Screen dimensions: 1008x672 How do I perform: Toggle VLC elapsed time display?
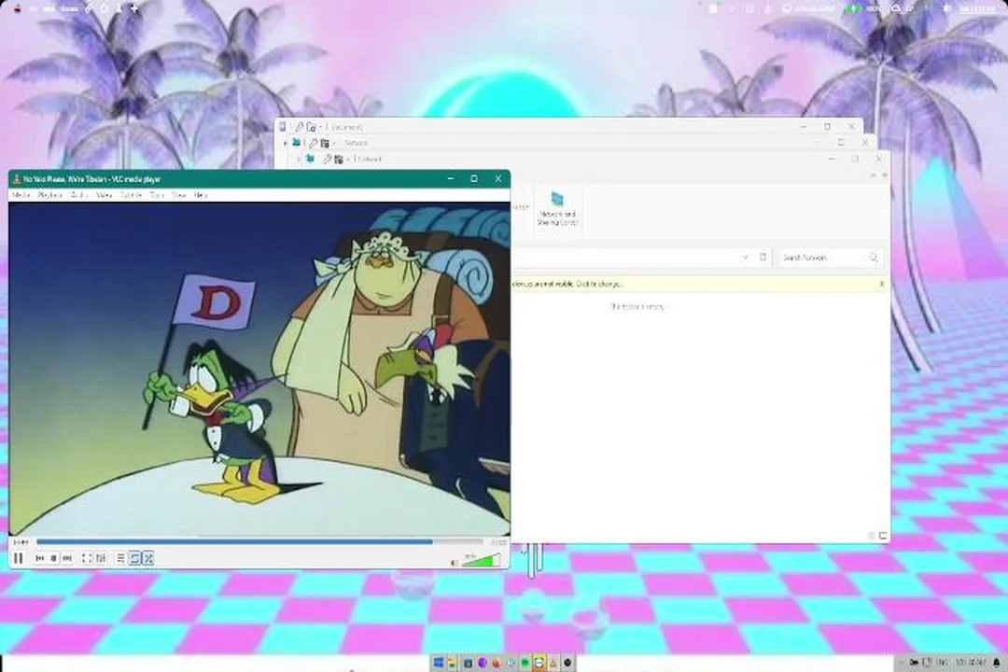(x=21, y=542)
